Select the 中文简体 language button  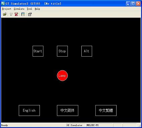pos(68,111)
